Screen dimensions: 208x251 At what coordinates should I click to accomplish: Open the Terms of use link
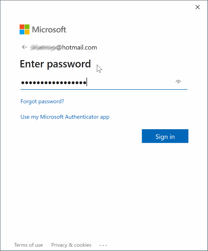(29, 245)
